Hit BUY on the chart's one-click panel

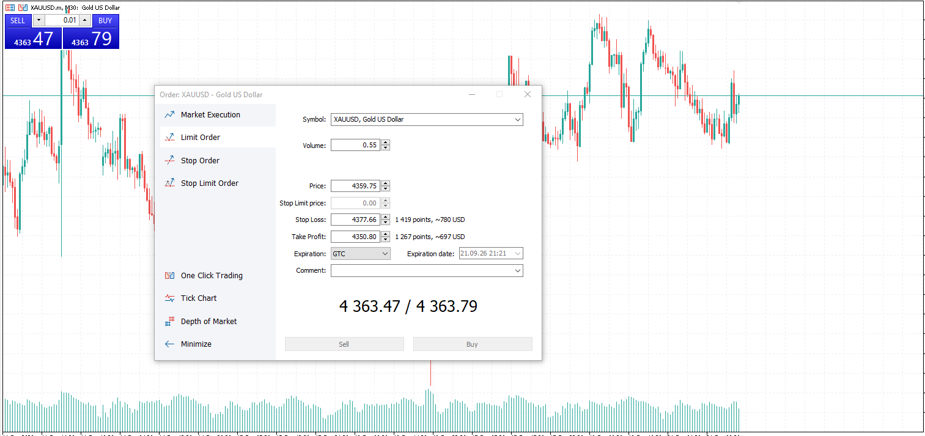105,20
